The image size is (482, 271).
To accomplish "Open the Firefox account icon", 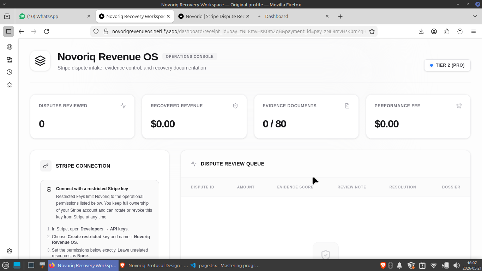I will coord(434,31).
